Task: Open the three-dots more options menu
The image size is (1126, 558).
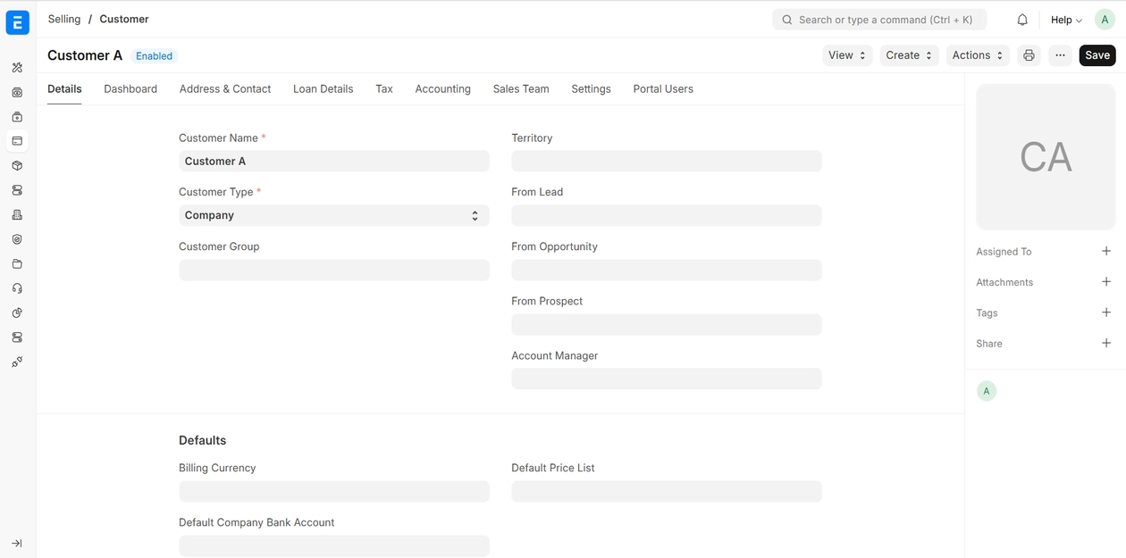Action: [x=1060, y=55]
